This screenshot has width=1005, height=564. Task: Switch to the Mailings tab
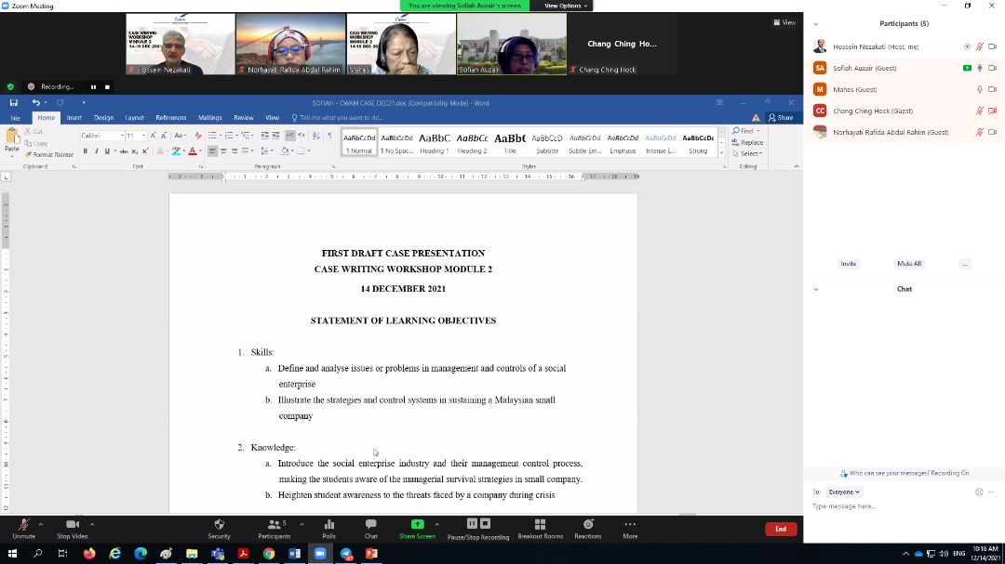click(209, 118)
